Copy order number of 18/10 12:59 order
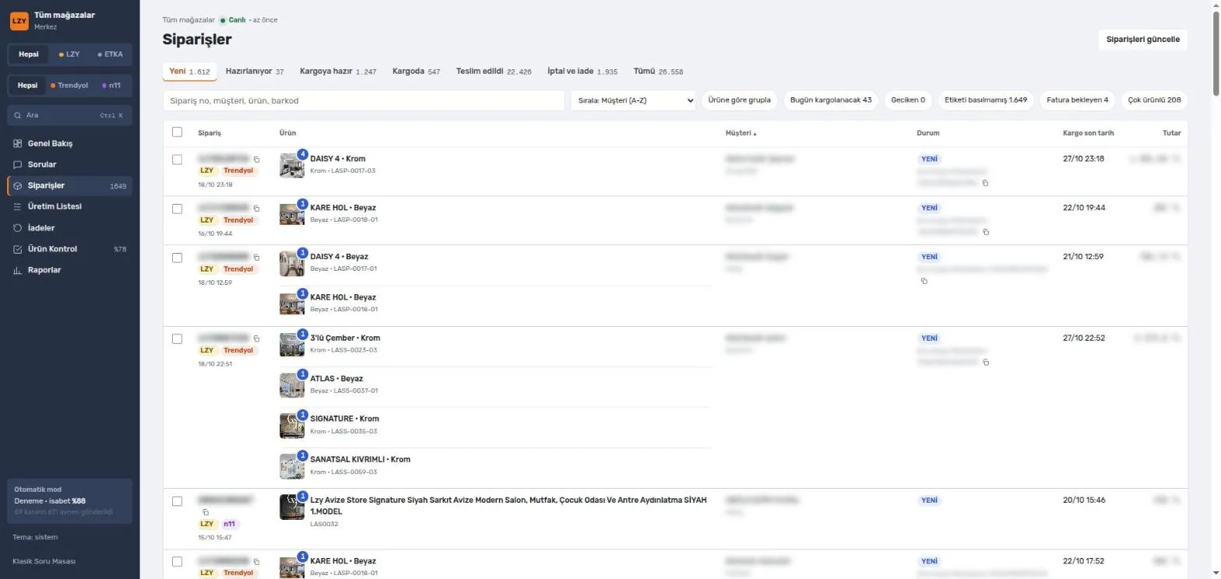 point(257,257)
